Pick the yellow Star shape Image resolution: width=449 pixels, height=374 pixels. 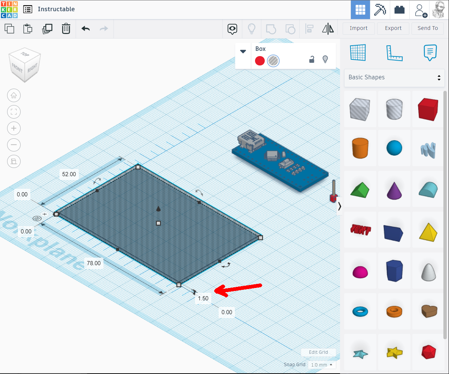(x=394, y=352)
